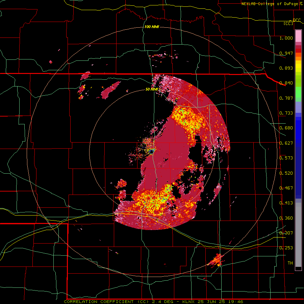Click the TH threshold label on legend
This screenshot has width=304, height=304.
pyautogui.click(x=290, y=263)
